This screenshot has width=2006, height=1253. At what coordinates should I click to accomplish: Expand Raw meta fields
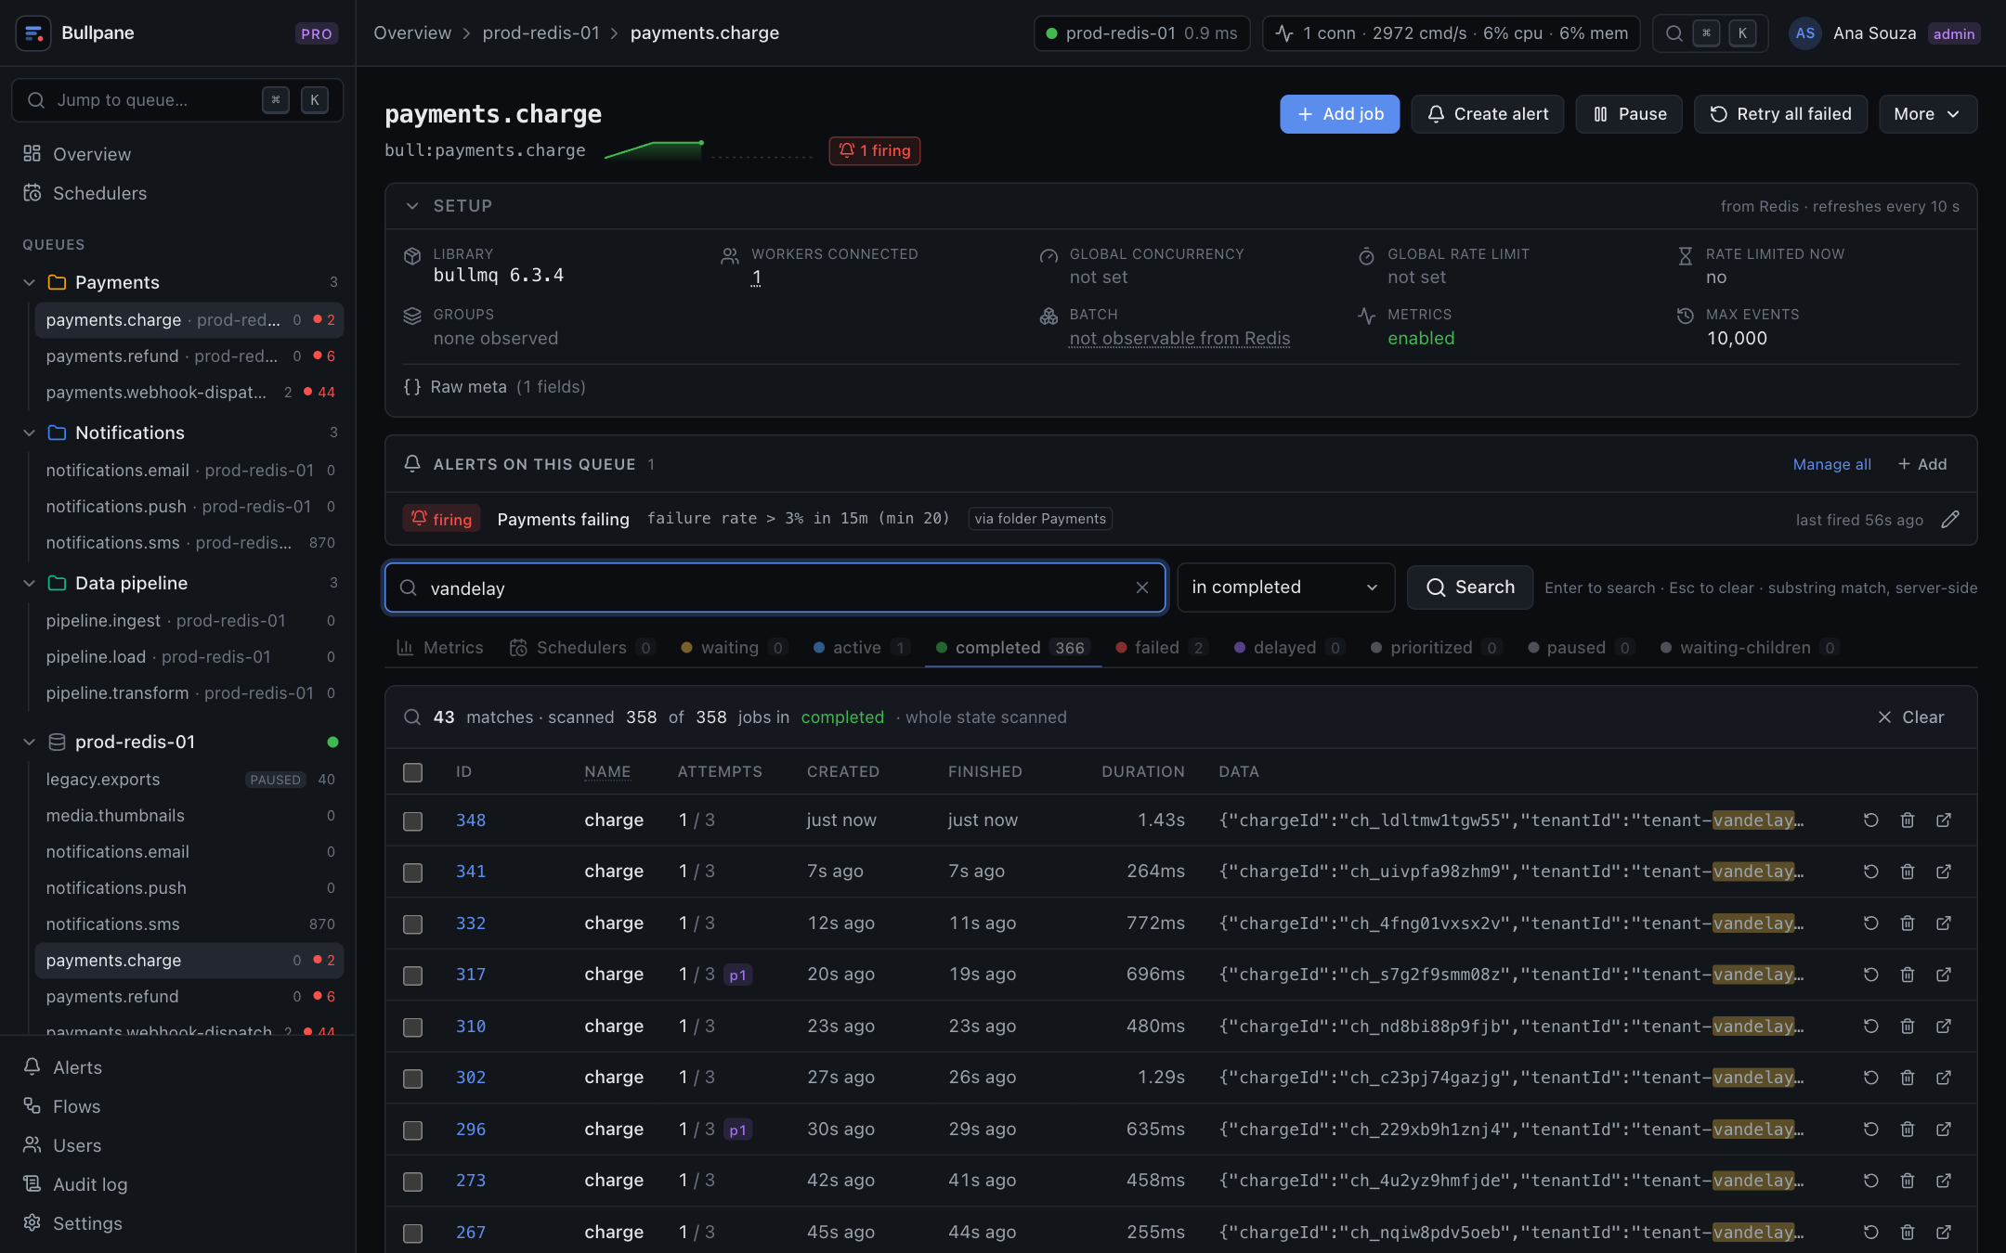(494, 387)
